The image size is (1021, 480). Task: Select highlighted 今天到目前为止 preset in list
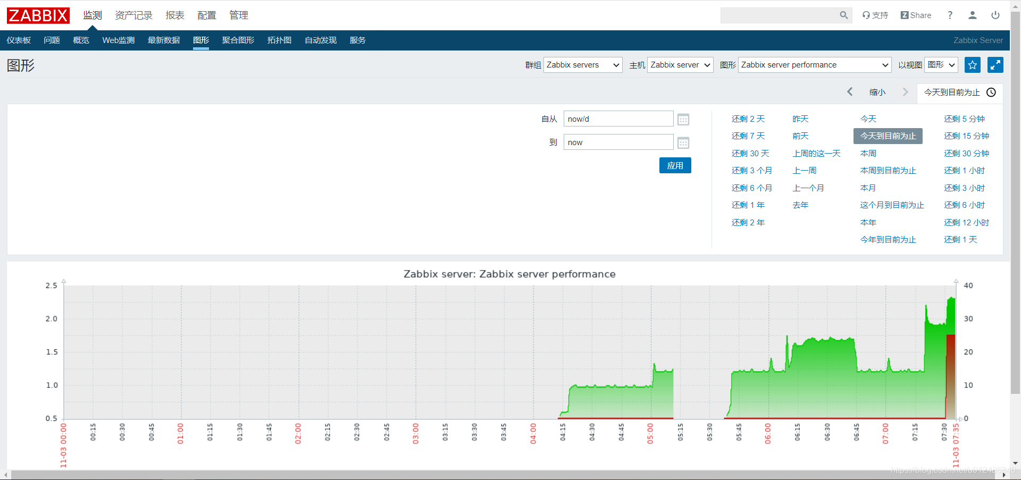point(888,136)
